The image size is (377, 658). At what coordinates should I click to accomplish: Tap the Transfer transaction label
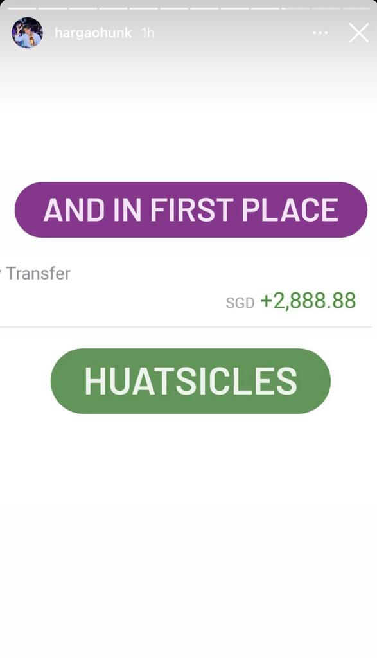[x=38, y=273]
